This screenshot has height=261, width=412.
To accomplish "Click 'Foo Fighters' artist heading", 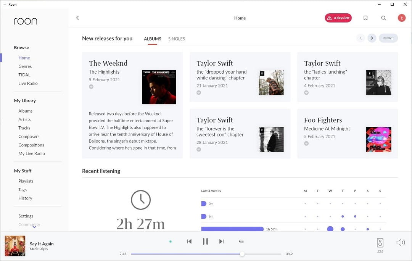I will (x=323, y=120).
